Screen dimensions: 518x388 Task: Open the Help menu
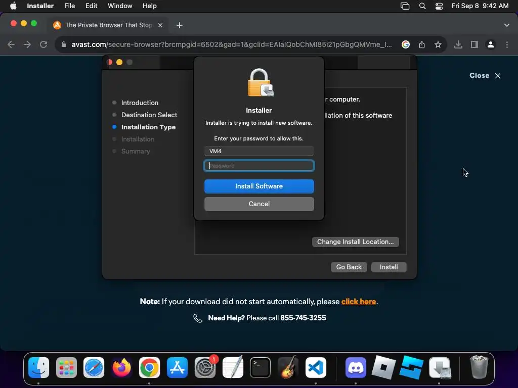(149, 6)
